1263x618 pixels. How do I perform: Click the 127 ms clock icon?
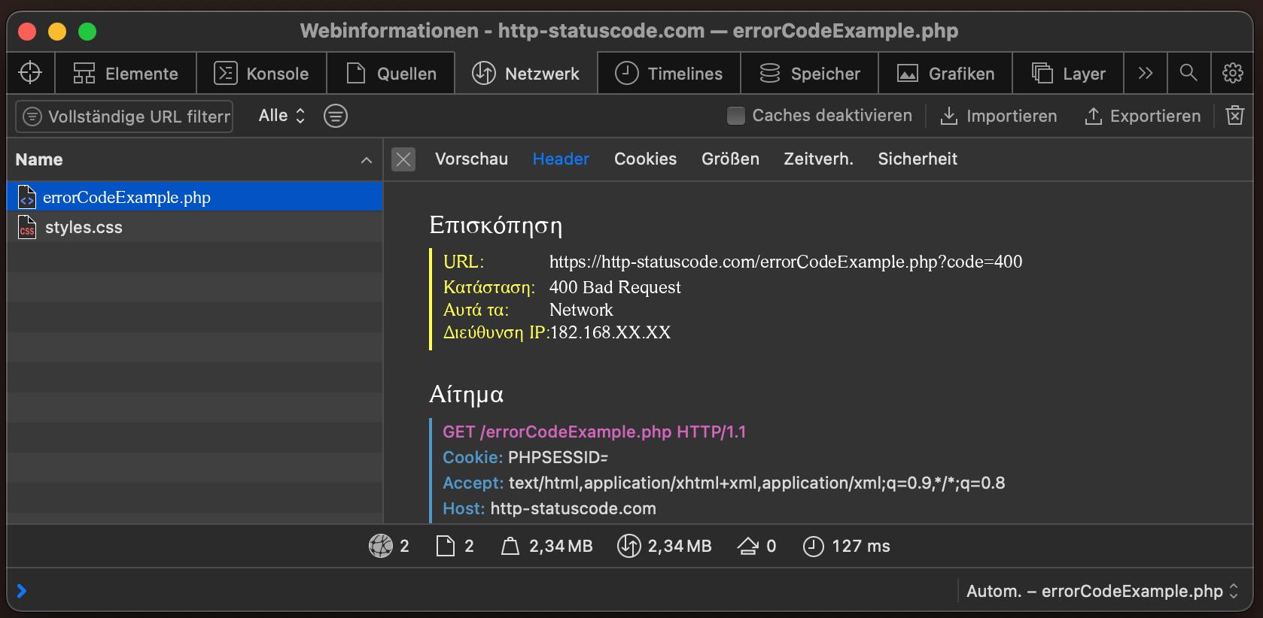[814, 546]
